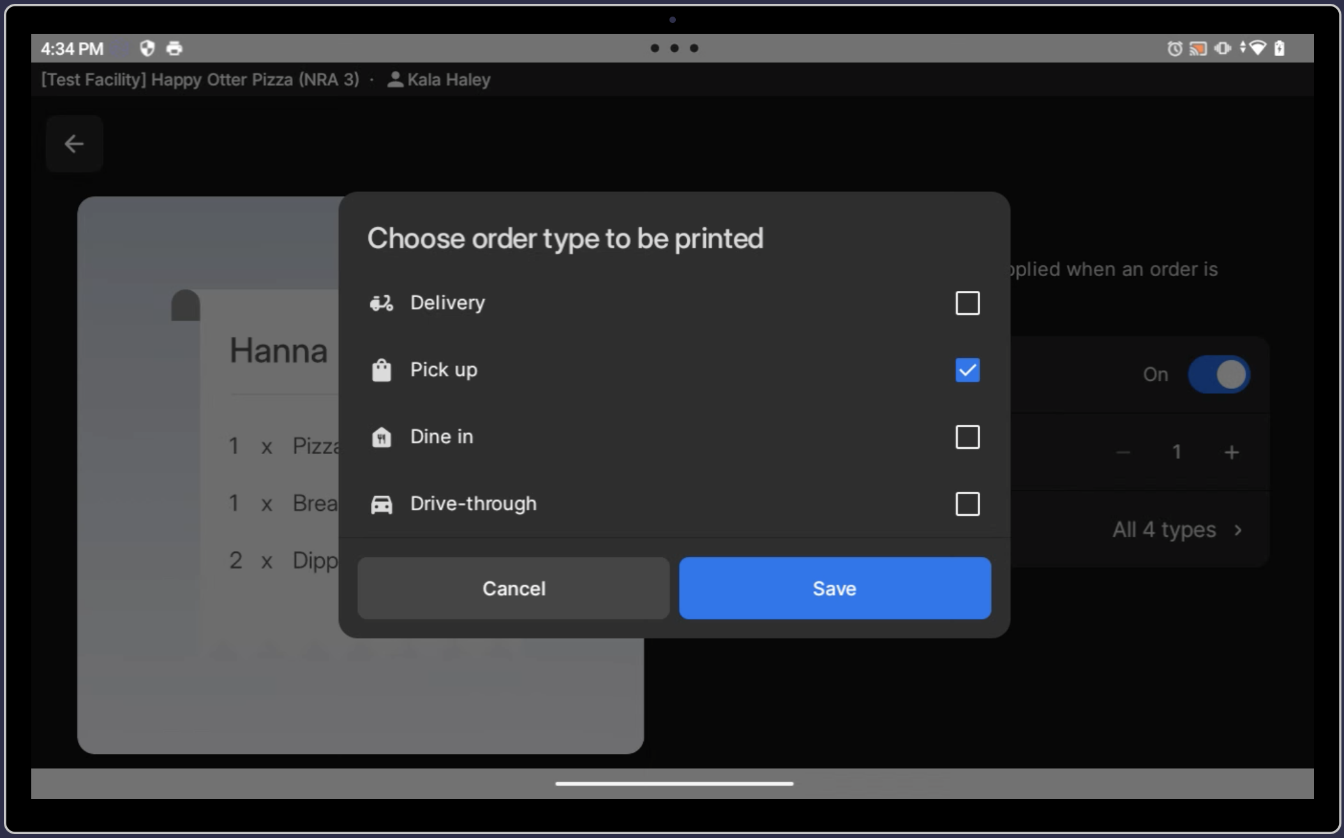Click the Cancel button

tap(513, 588)
